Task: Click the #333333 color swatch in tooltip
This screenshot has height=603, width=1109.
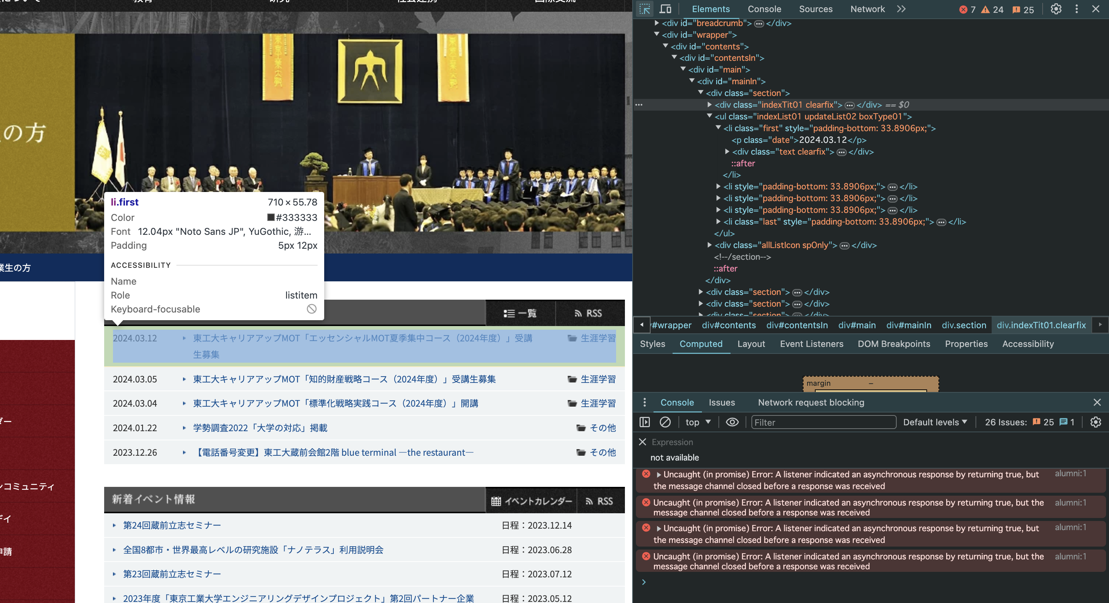Action: [271, 217]
